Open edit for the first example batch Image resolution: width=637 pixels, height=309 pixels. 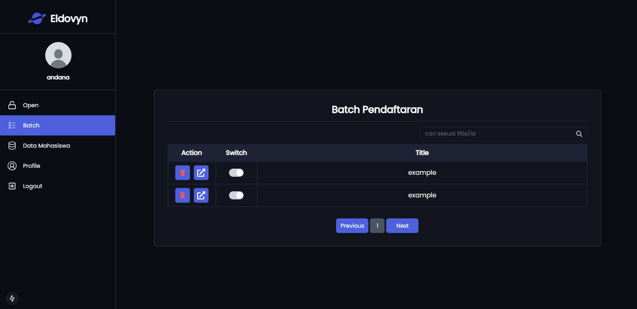(x=201, y=173)
